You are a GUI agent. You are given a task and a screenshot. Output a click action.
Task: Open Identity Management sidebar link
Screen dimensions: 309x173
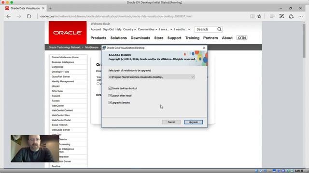click(x=63, y=81)
